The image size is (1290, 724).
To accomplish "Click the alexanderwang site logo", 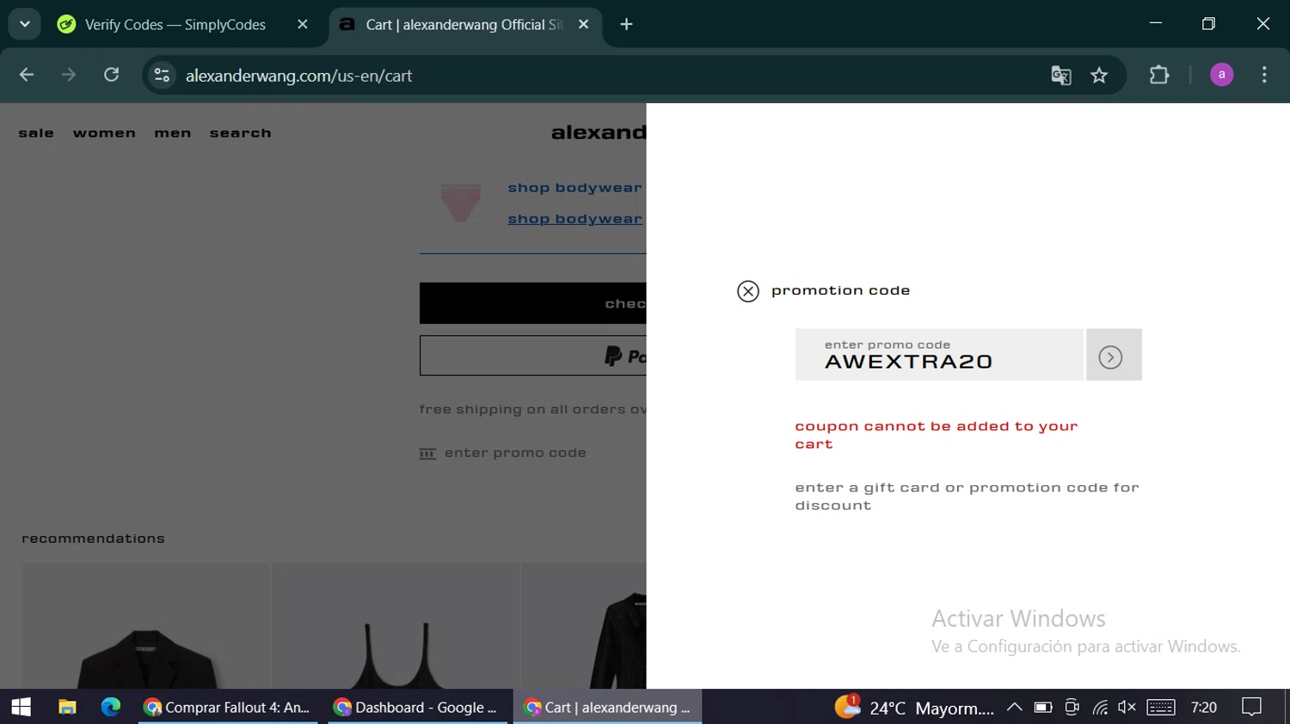I will tap(599, 132).
